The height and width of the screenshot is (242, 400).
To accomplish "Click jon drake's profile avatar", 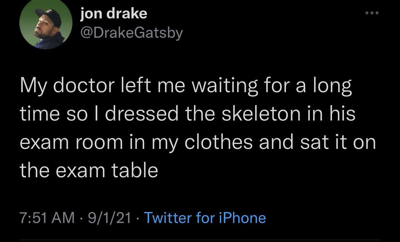I will tap(45, 23).
